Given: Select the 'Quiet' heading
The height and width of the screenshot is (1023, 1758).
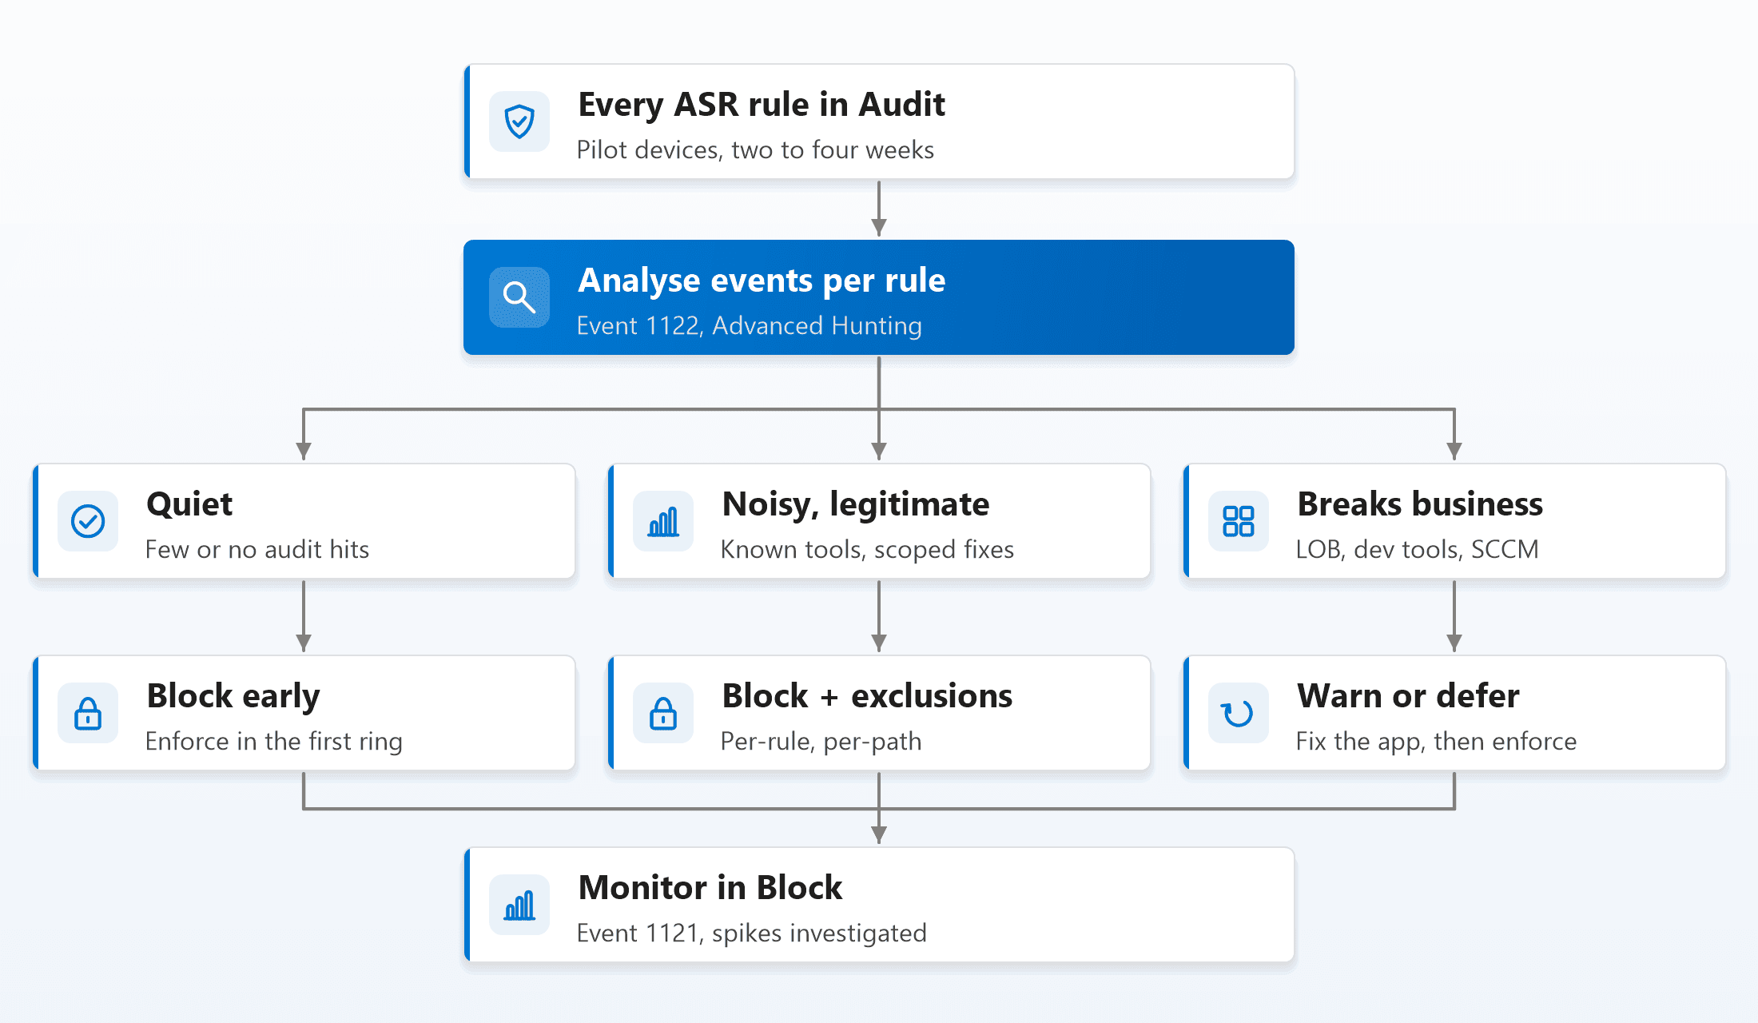Looking at the screenshot, I should click(x=189, y=504).
